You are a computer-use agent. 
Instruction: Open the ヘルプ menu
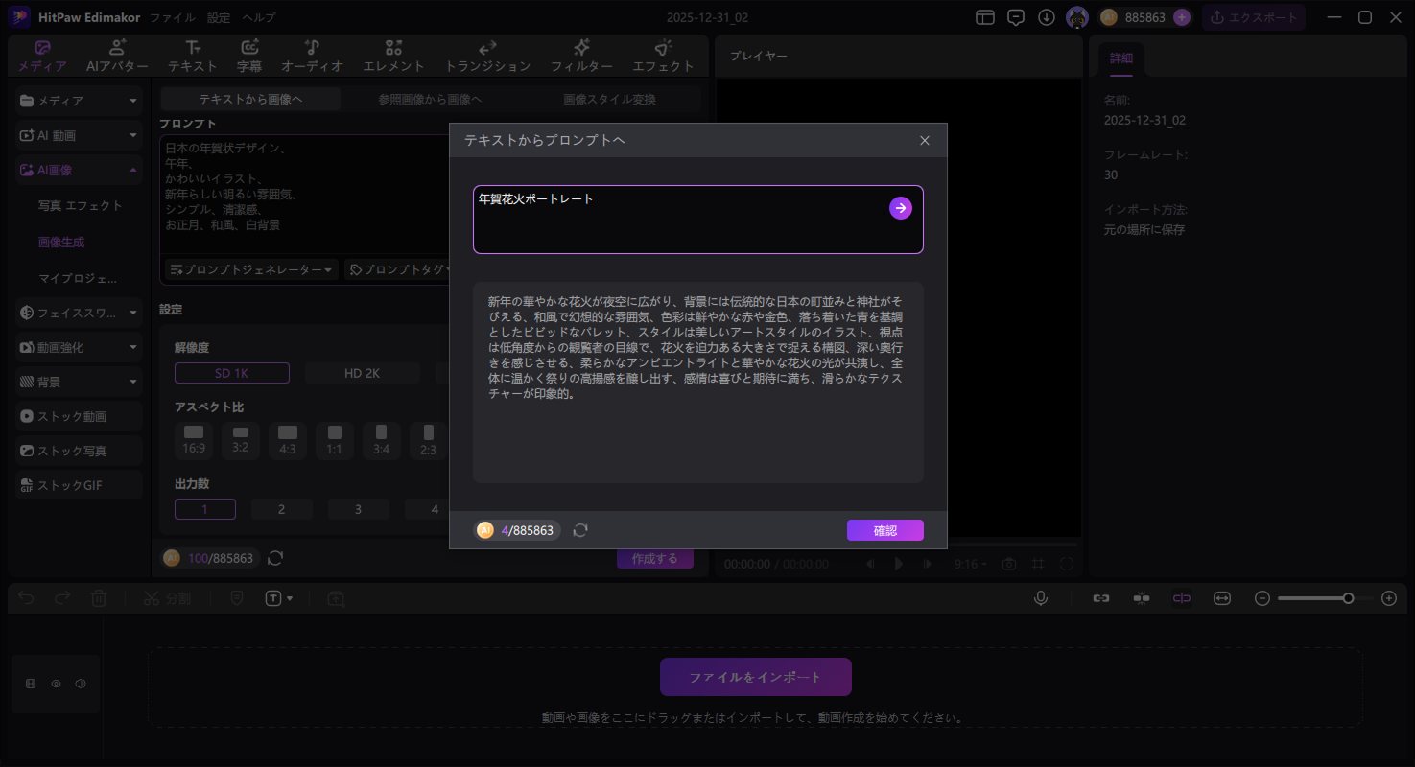tap(259, 17)
